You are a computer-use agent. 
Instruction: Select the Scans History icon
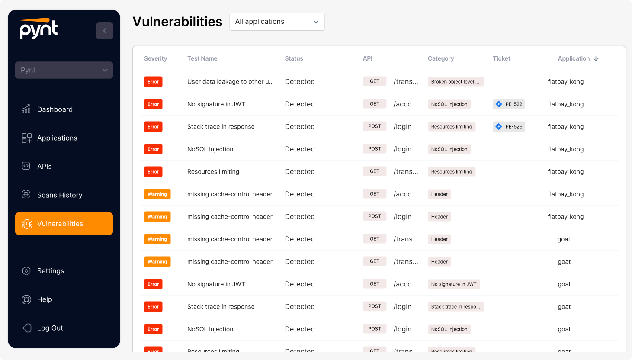tap(26, 195)
